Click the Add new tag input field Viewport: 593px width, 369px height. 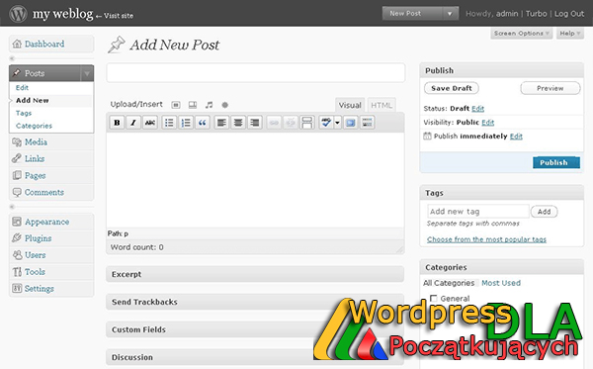(478, 212)
